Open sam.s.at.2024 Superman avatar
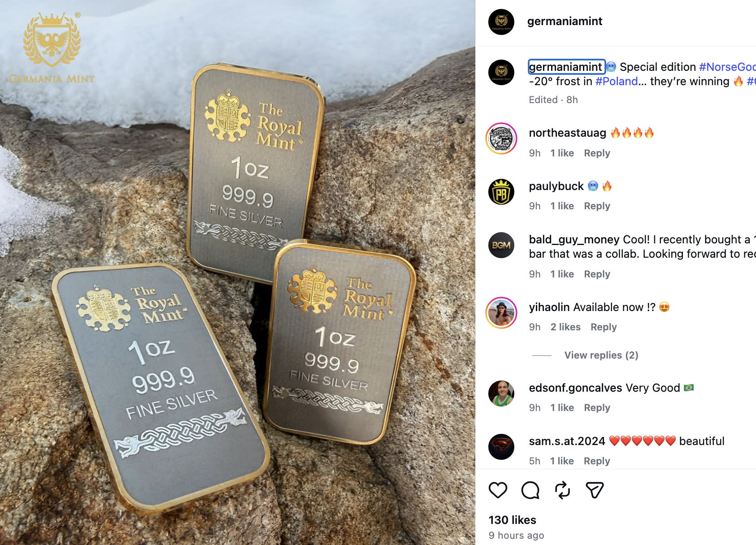The height and width of the screenshot is (545, 756). pos(501,447)
